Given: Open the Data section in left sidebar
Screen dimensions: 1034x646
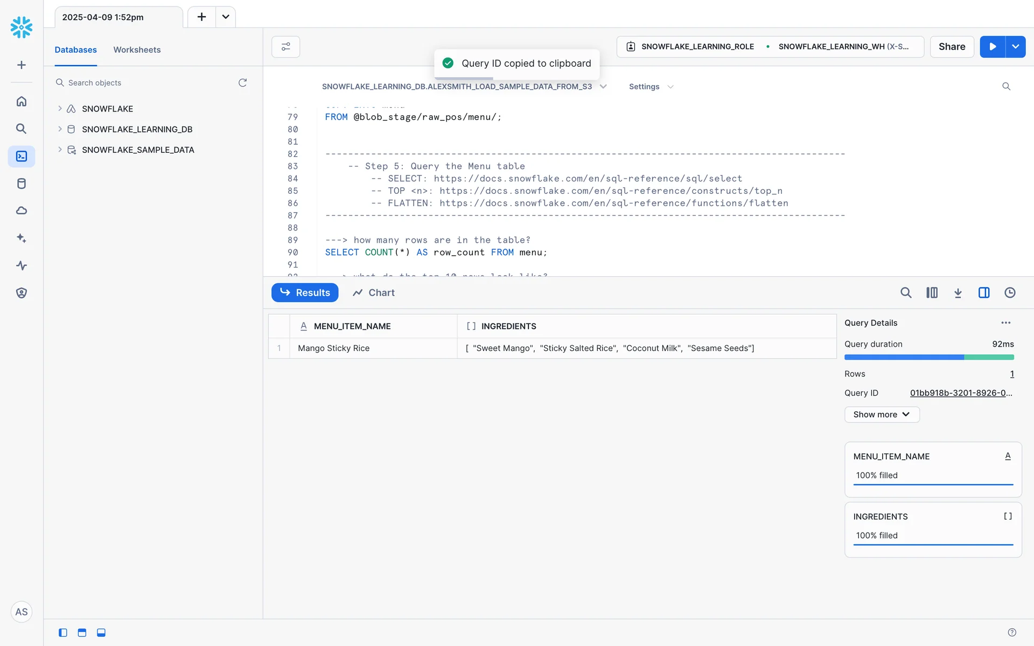Looking at the screenshot, I should (x=22, y=184).
